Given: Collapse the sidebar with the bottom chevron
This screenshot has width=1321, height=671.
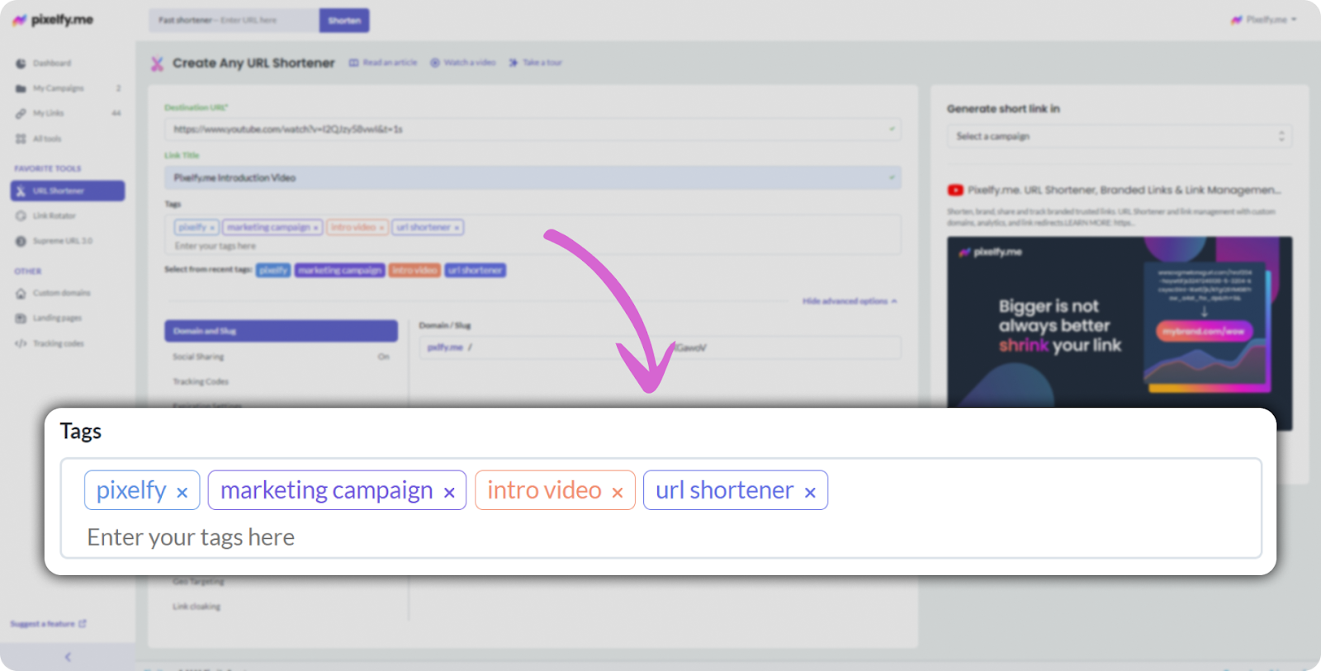Looking at the screenshot, I should pyautogui.click(x=68, y=657).
